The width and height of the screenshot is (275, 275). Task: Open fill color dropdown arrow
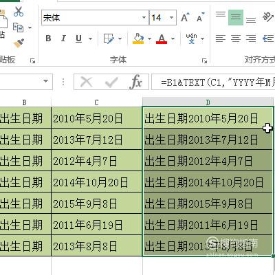tap(149, 38)
